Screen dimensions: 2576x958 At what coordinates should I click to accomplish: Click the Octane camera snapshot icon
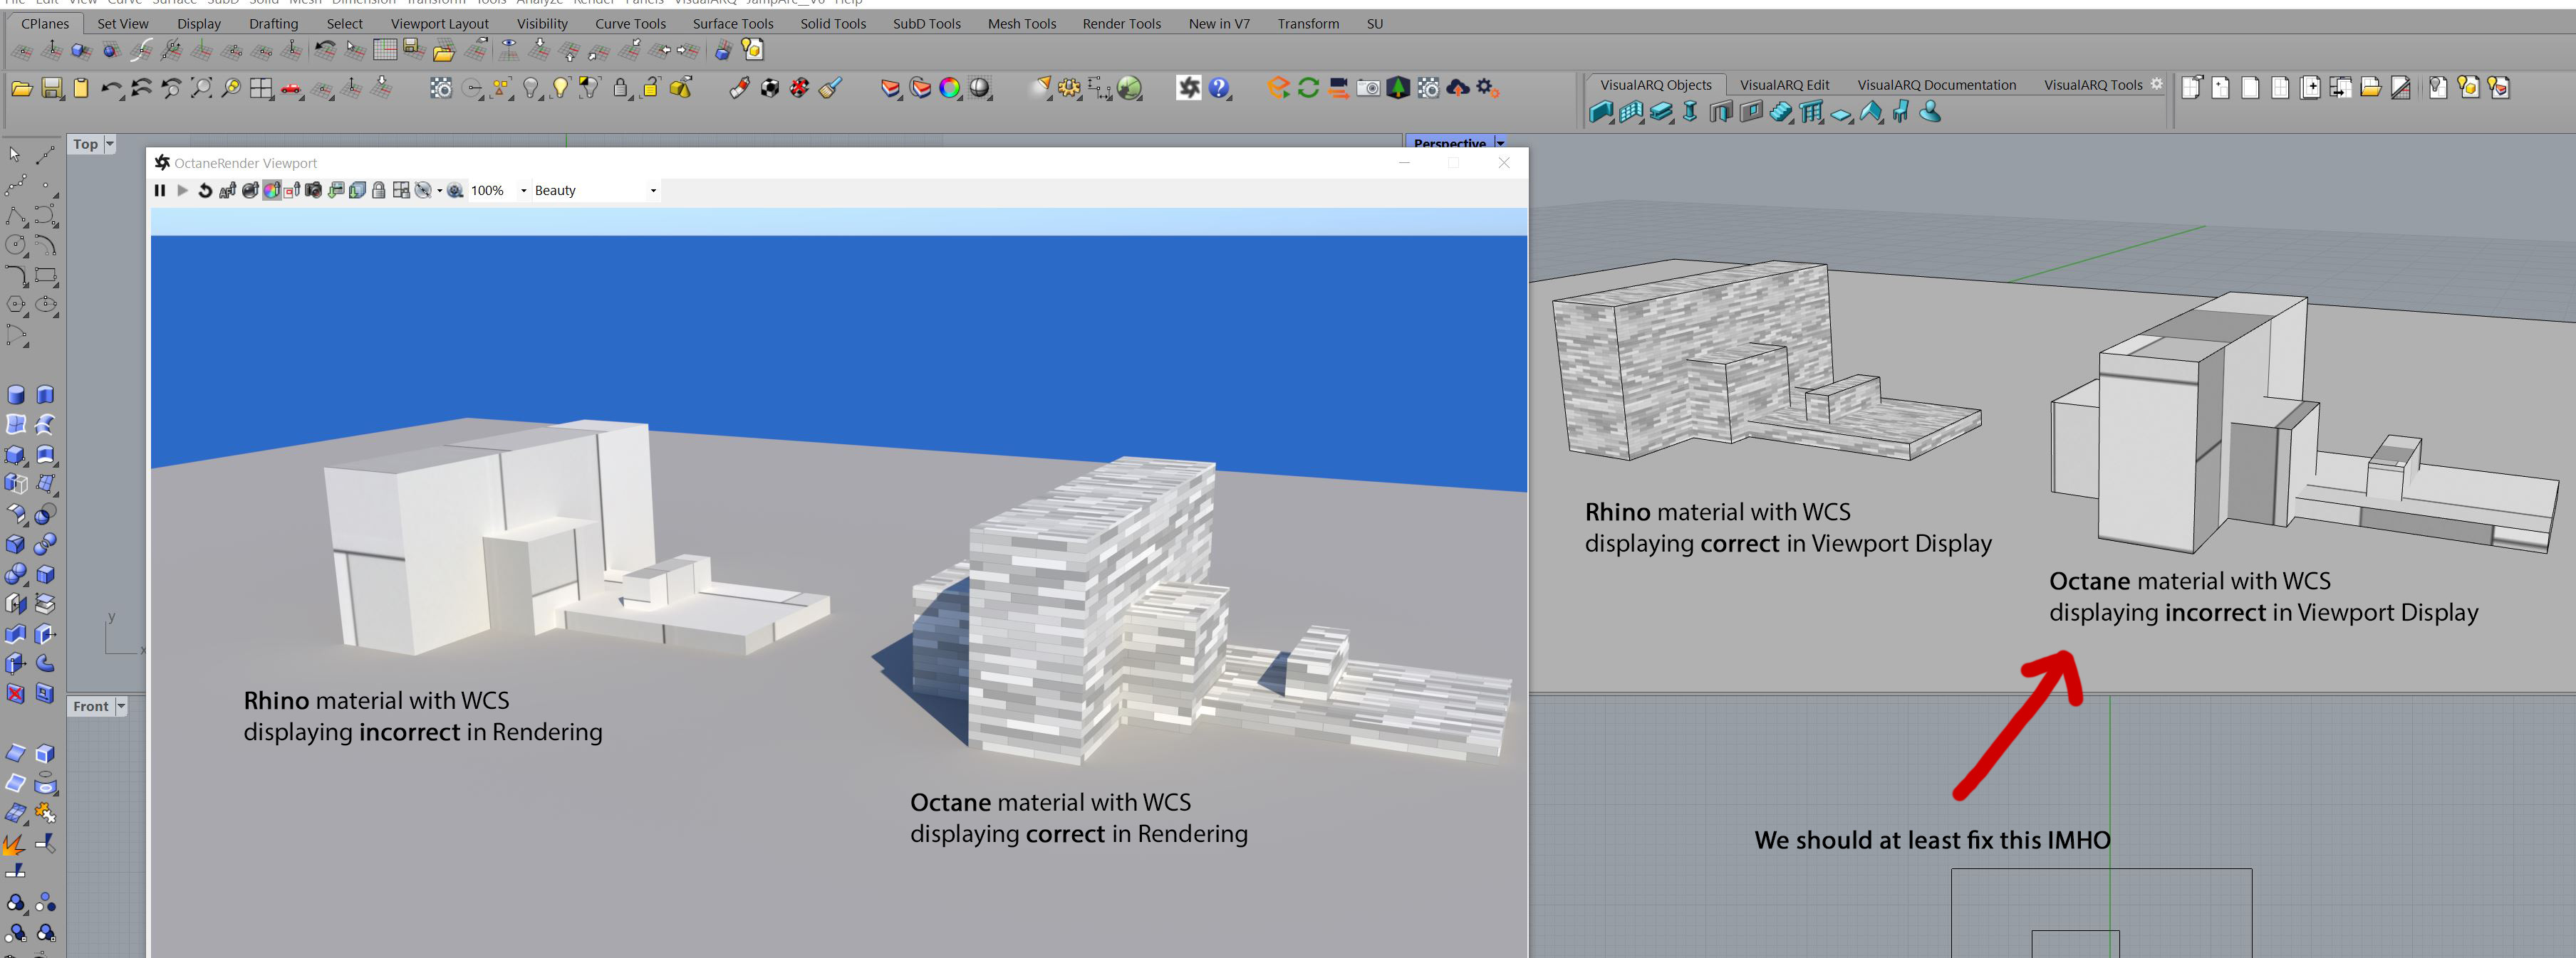point(1368,89)
